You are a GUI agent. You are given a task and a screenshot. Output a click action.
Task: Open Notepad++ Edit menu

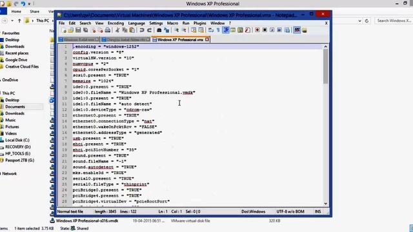click(72, 23)
